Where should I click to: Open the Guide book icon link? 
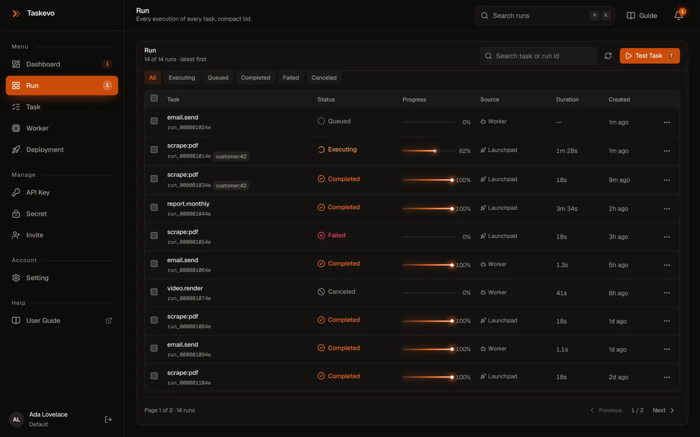click(642, 16)
